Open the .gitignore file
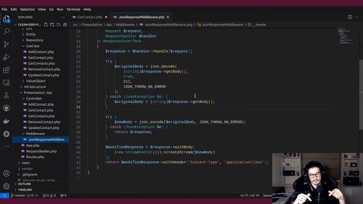 pyautogui.click(x=29, y=175)
